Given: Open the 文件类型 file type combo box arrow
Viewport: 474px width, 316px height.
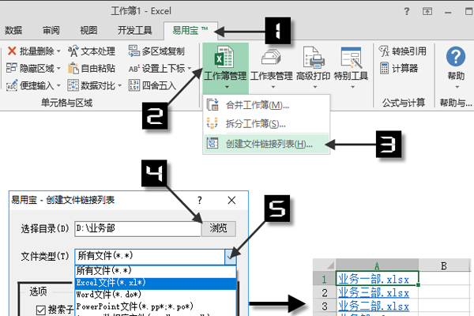Looking at the screenshot, I should (231, 257).
